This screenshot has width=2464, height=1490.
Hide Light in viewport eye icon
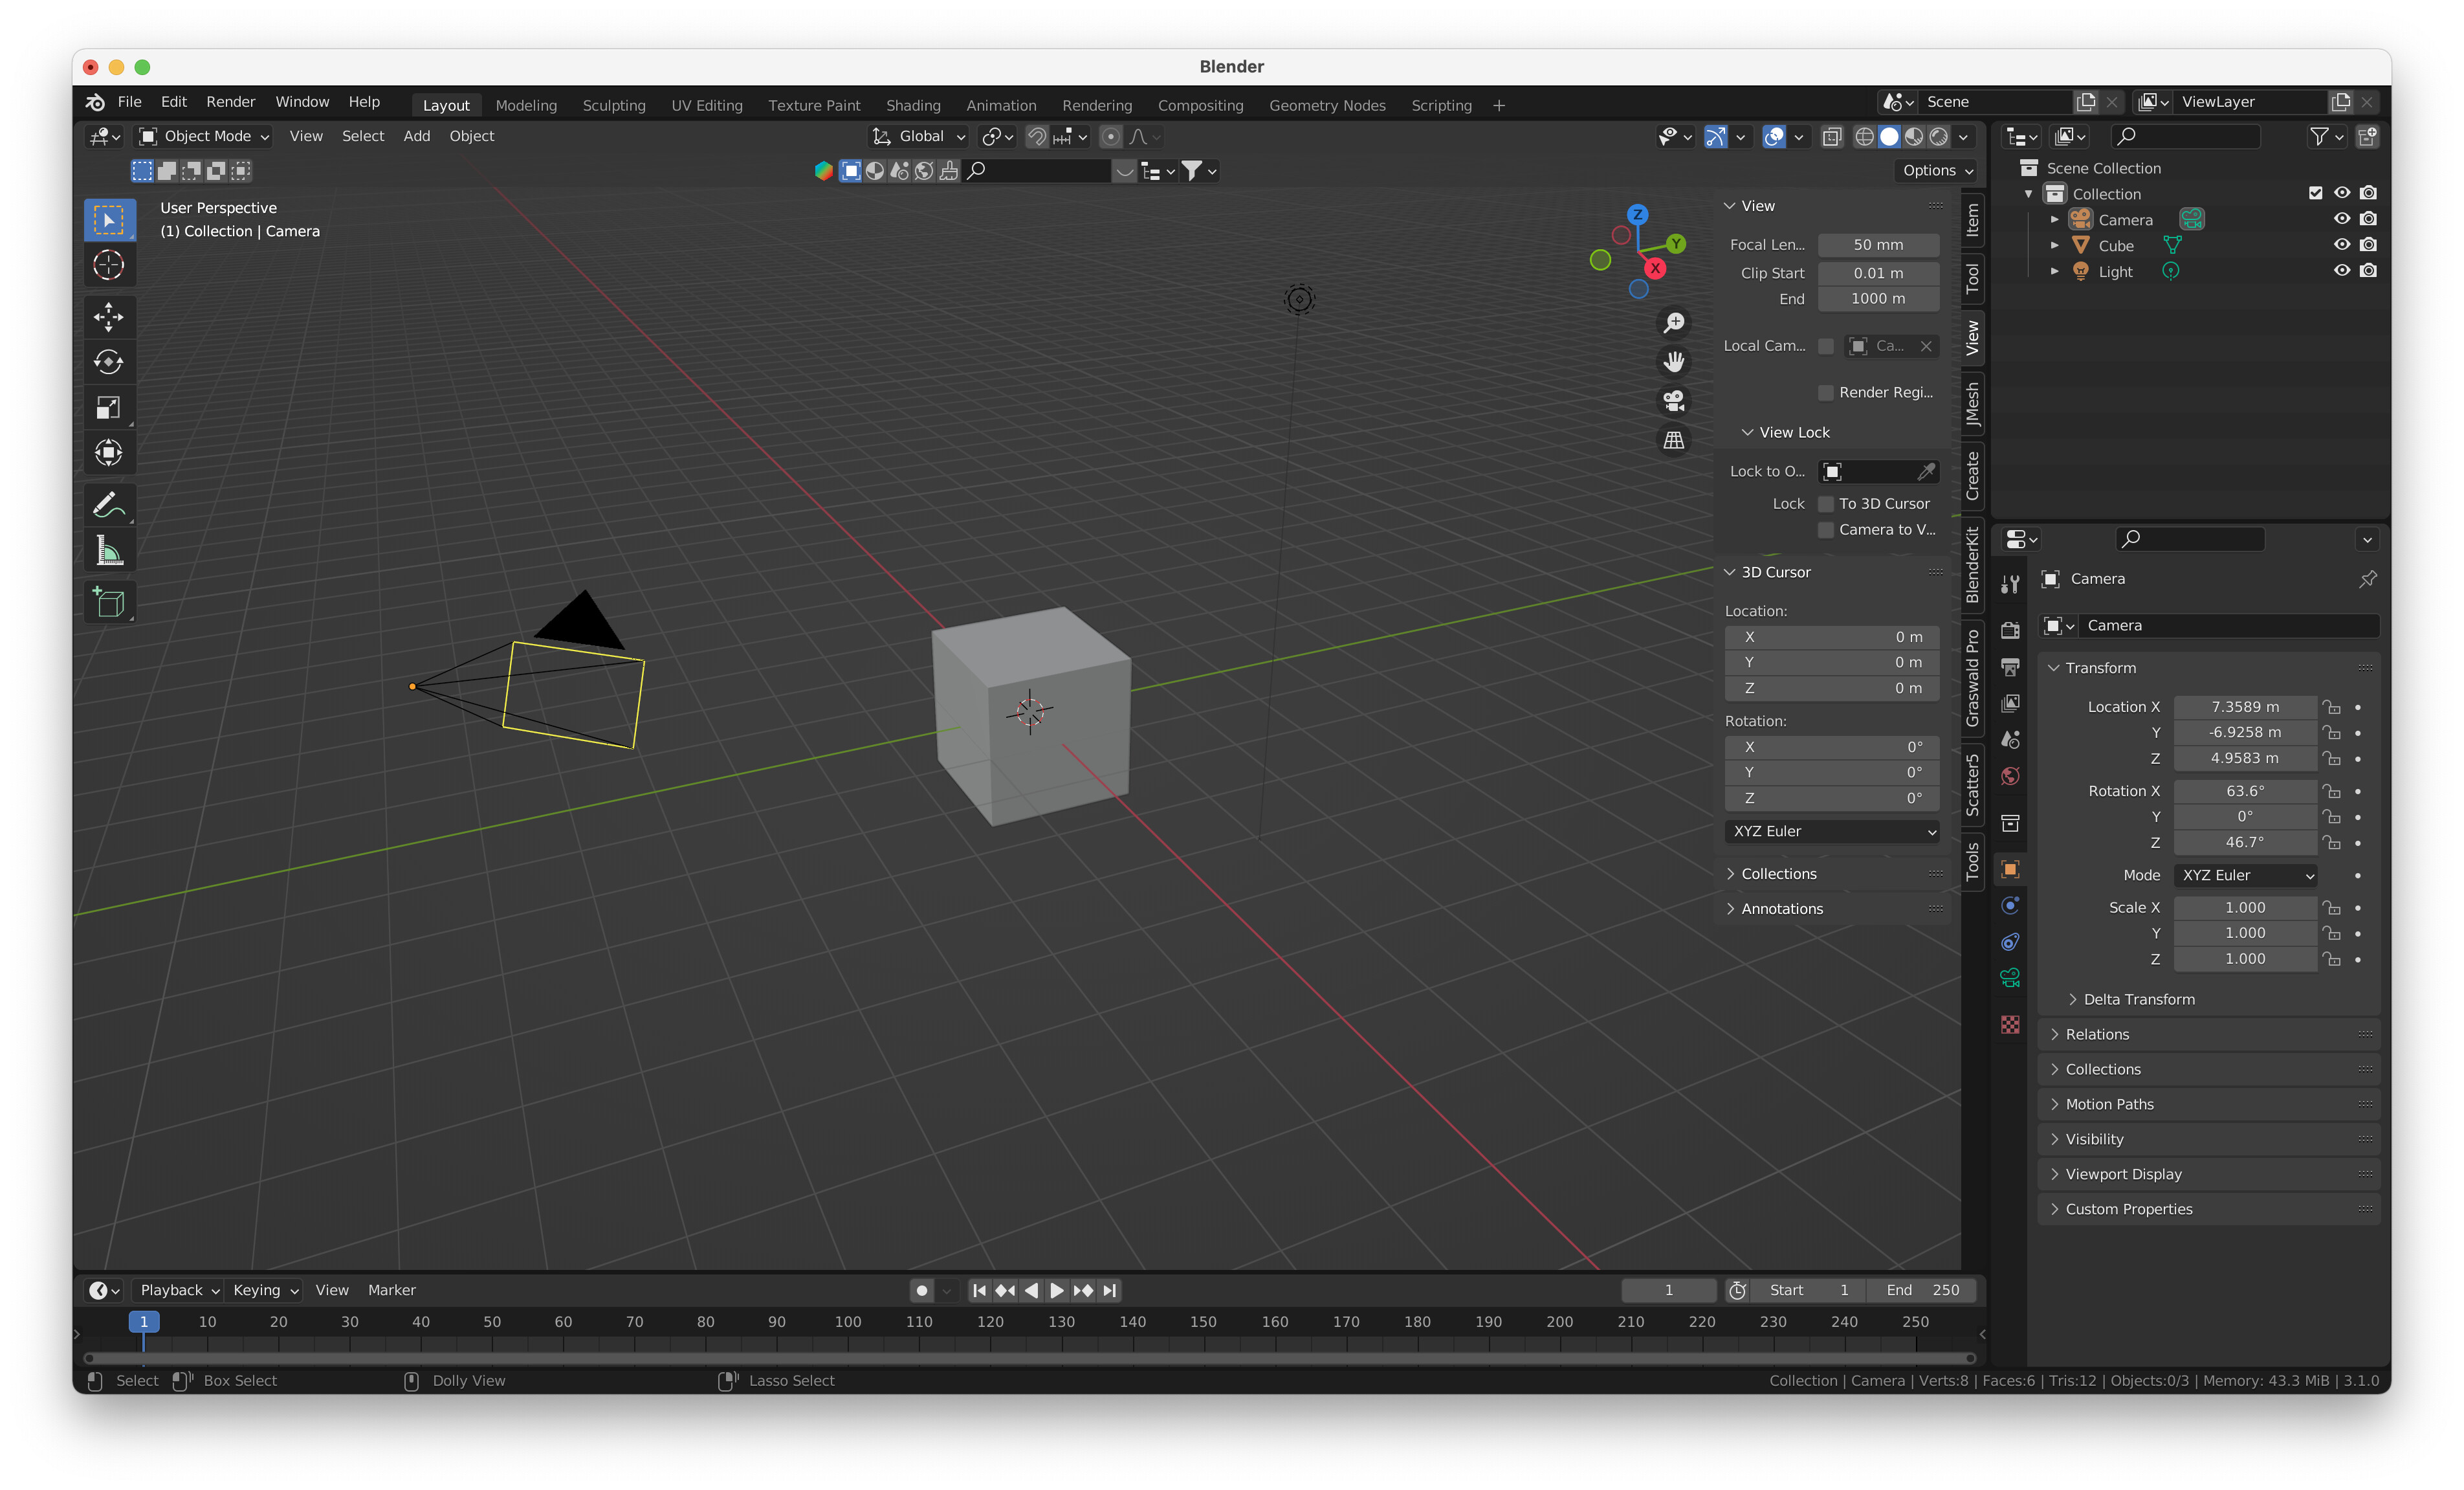pos(2342,270)
